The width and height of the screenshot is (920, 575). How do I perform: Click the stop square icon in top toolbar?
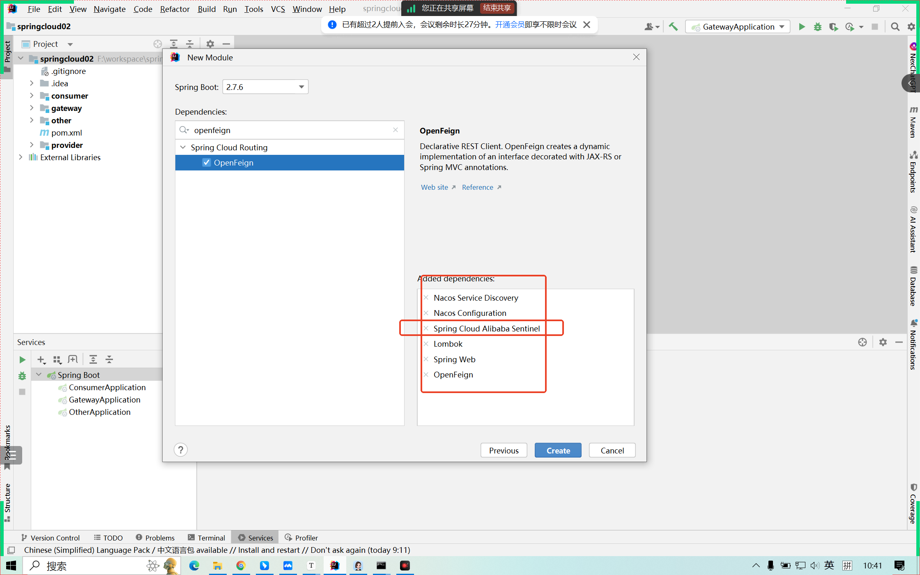pyautogui.click(x=875, y=27)
